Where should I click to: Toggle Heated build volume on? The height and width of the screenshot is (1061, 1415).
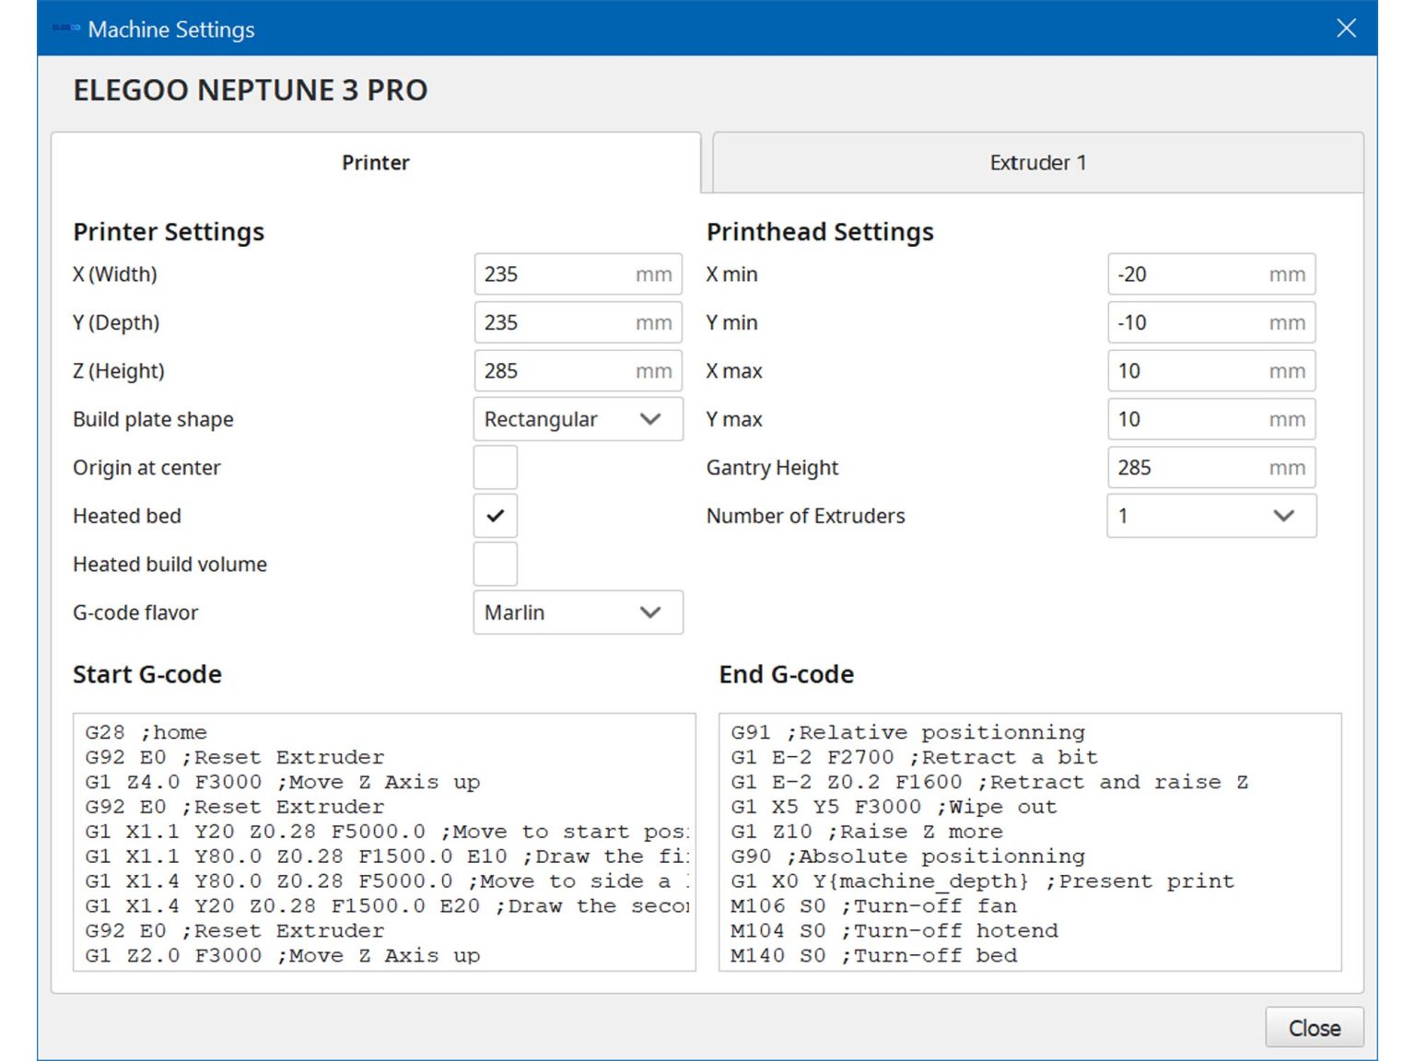495,564
